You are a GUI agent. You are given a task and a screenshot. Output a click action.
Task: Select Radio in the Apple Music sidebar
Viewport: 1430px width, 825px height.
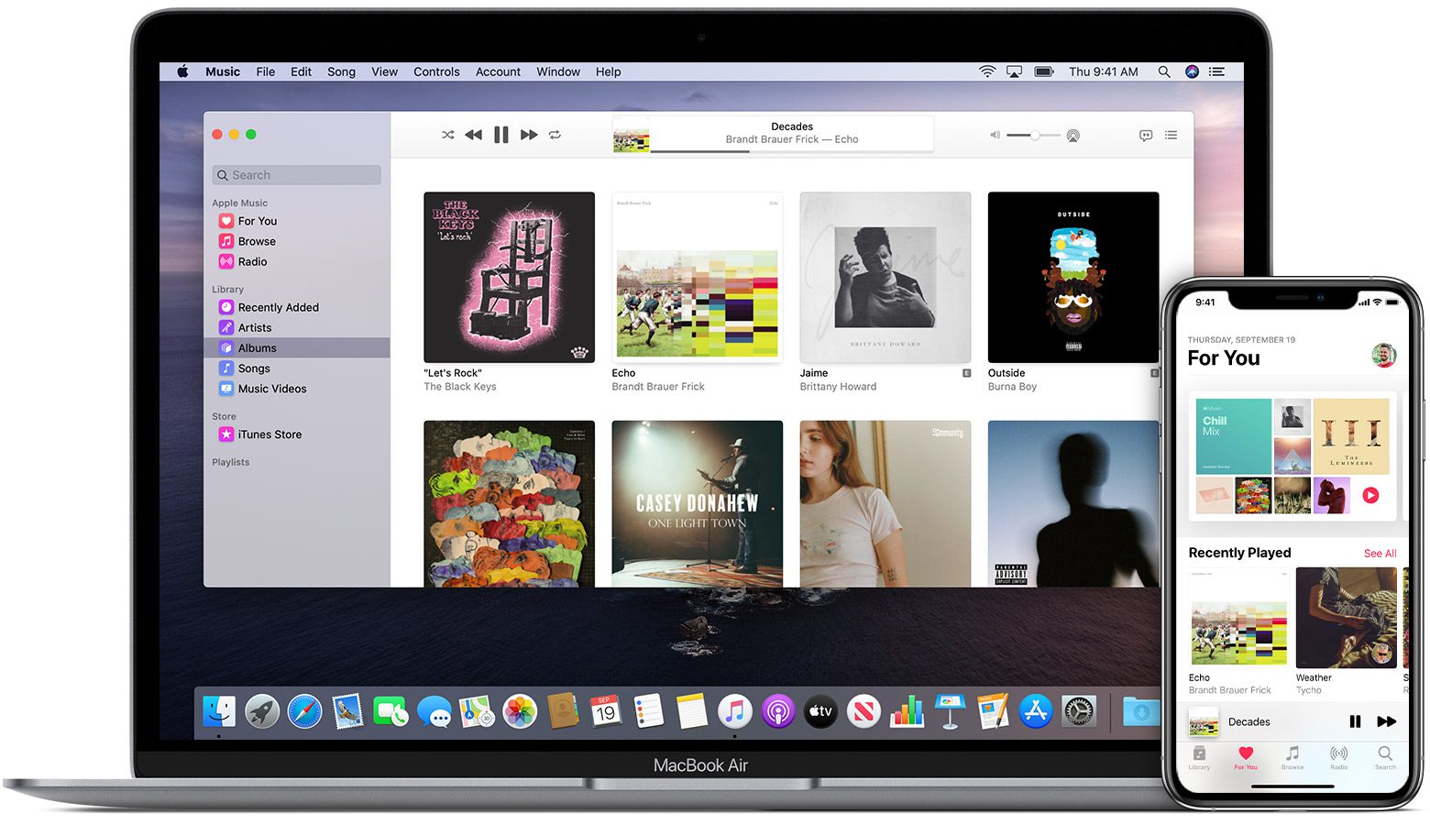tap(252, 262)
